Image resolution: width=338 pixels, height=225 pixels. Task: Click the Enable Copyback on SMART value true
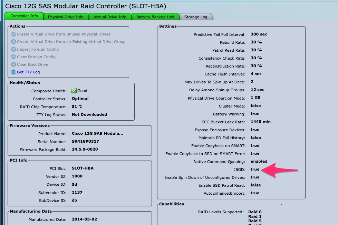255,146
